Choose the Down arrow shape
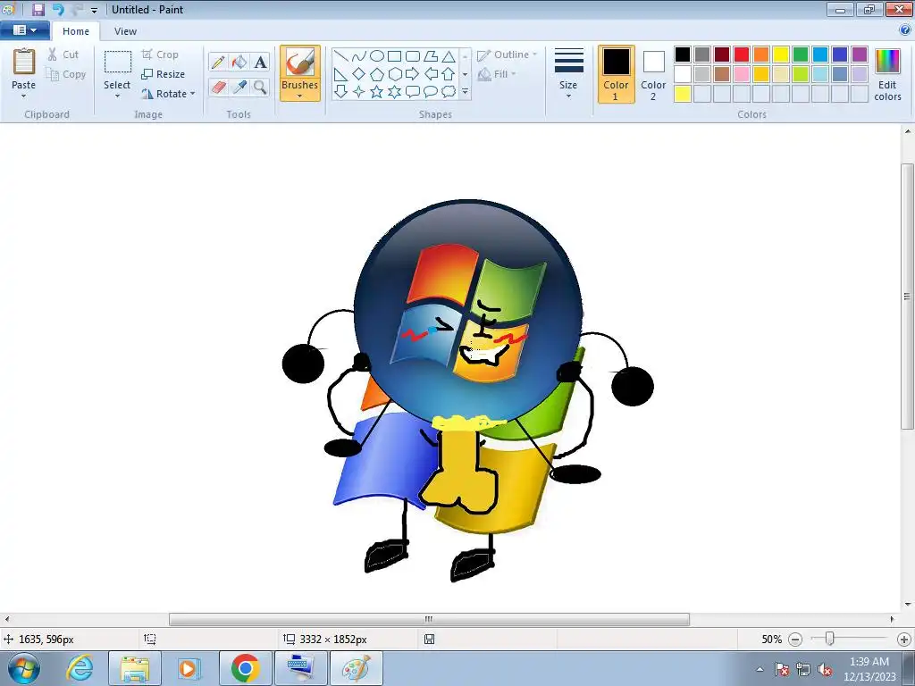 (x=340, y=92)
